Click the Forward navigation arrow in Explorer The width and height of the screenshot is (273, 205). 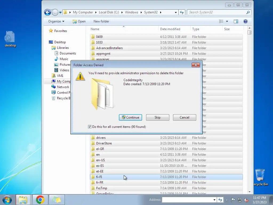[55, 12]
